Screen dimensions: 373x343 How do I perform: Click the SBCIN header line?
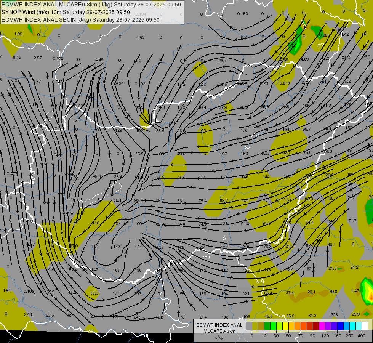(x=80, y=20)
